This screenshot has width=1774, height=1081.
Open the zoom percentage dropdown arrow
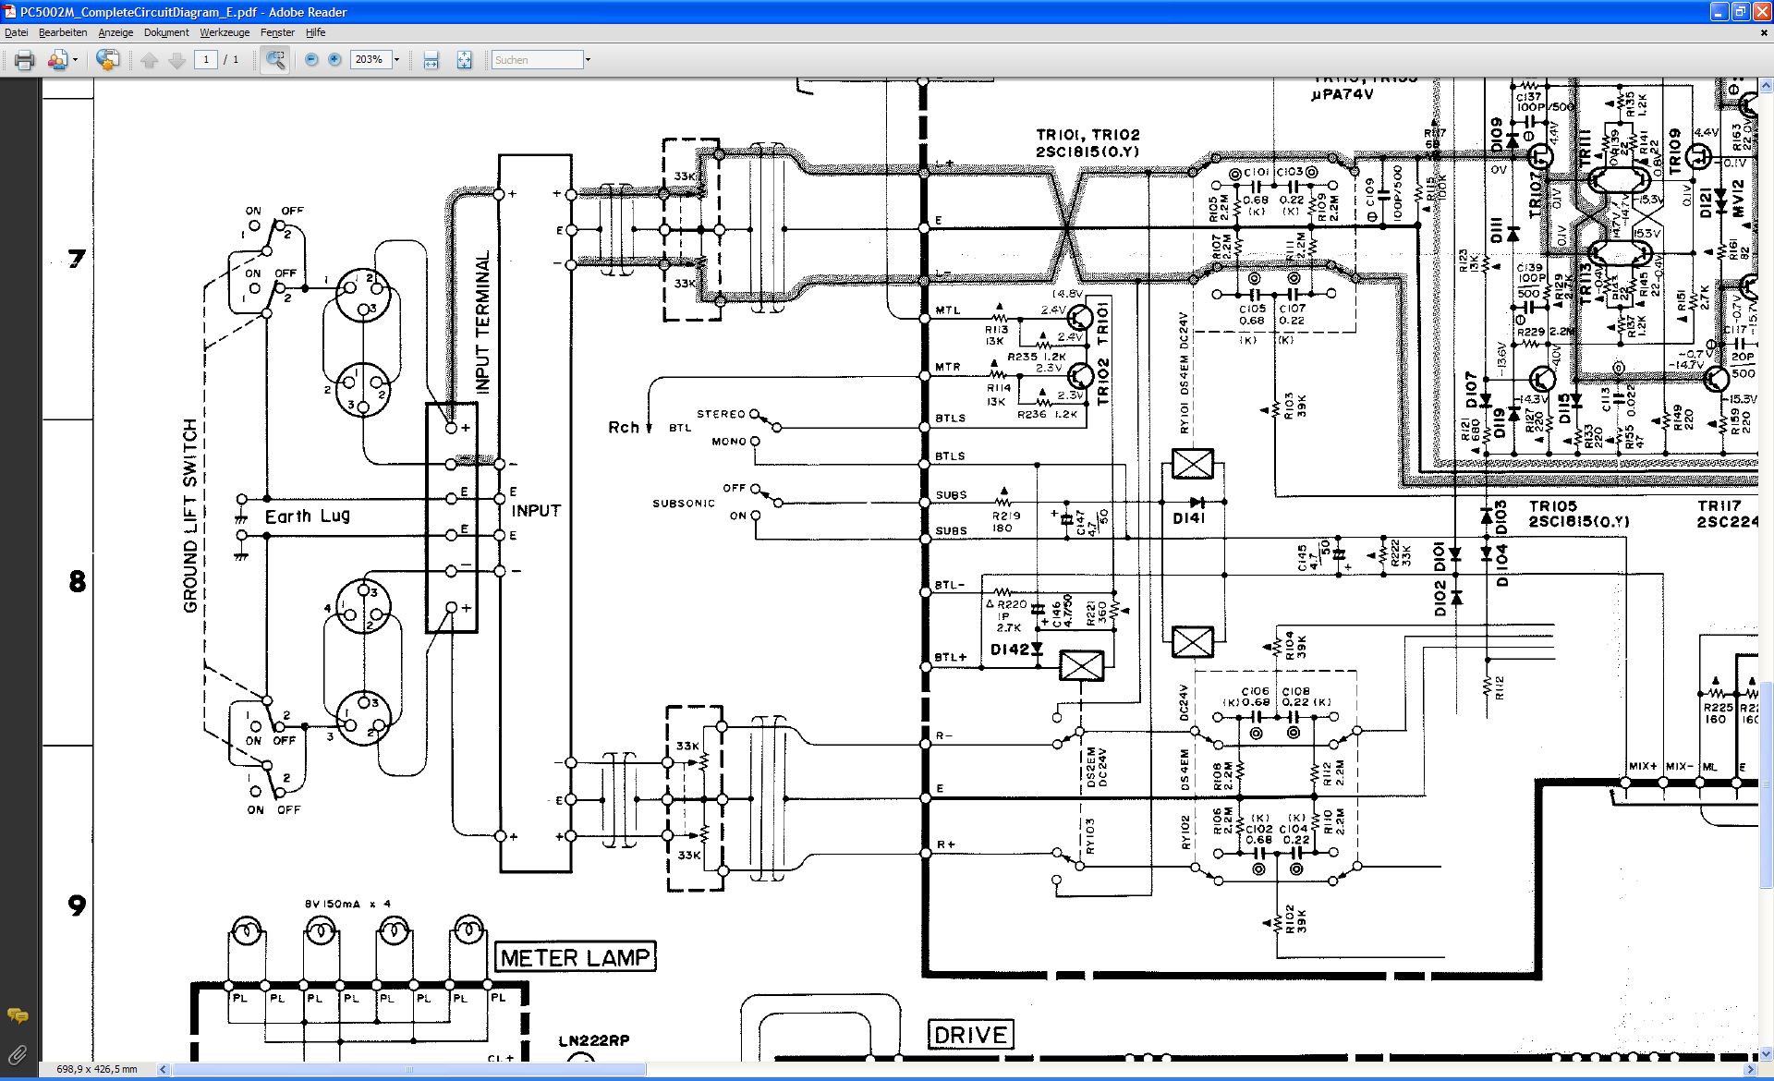397,59
